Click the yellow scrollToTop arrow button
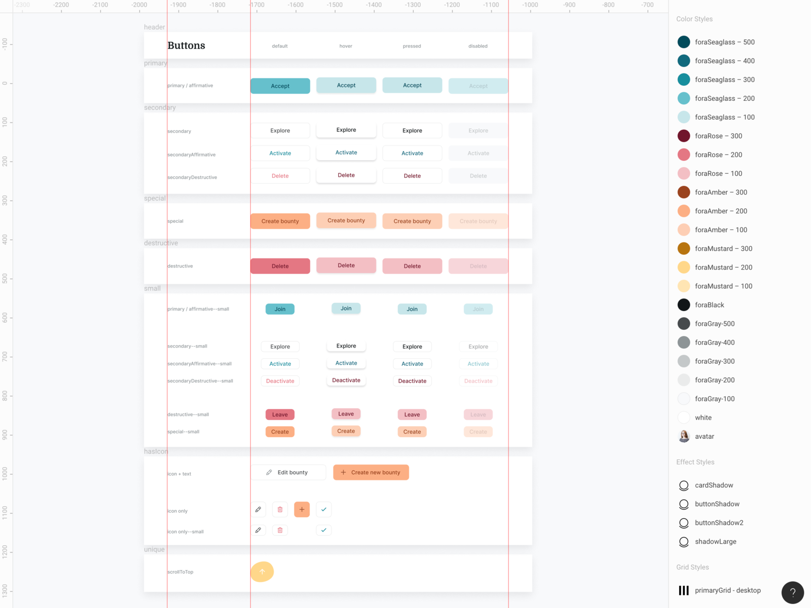 pos(262,572)
